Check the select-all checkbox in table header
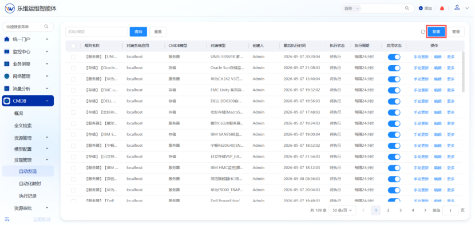 [73, 46]
